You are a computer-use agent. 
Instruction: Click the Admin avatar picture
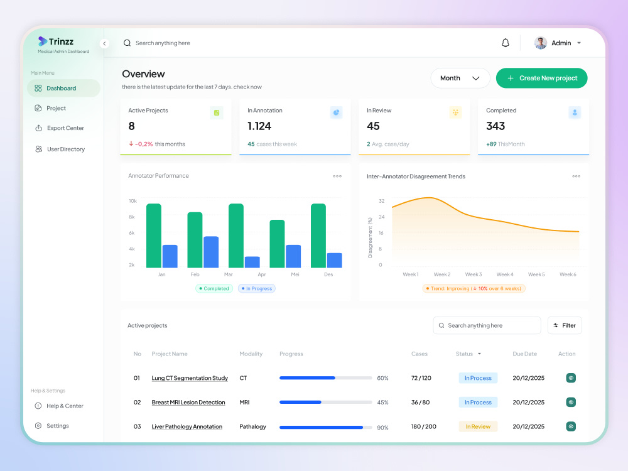click(541, 43)
